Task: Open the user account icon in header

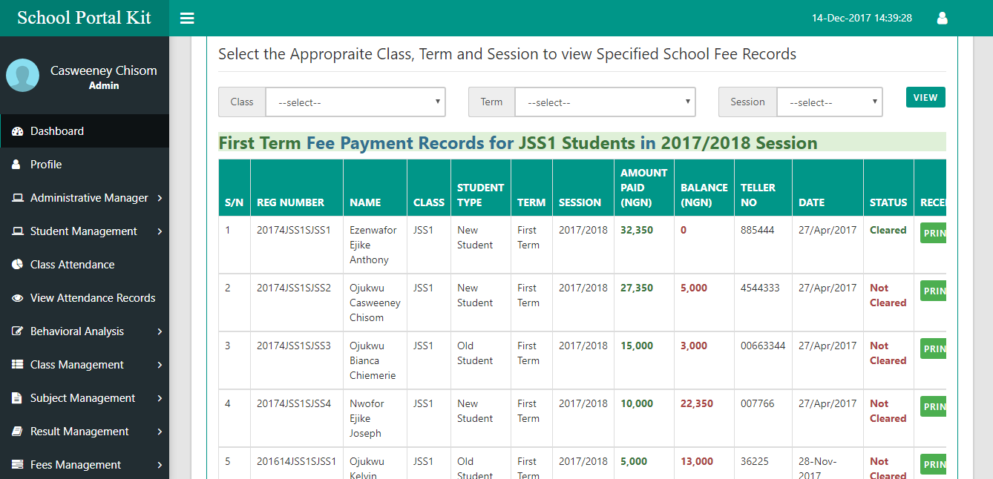Action: (x=942, y=19)
